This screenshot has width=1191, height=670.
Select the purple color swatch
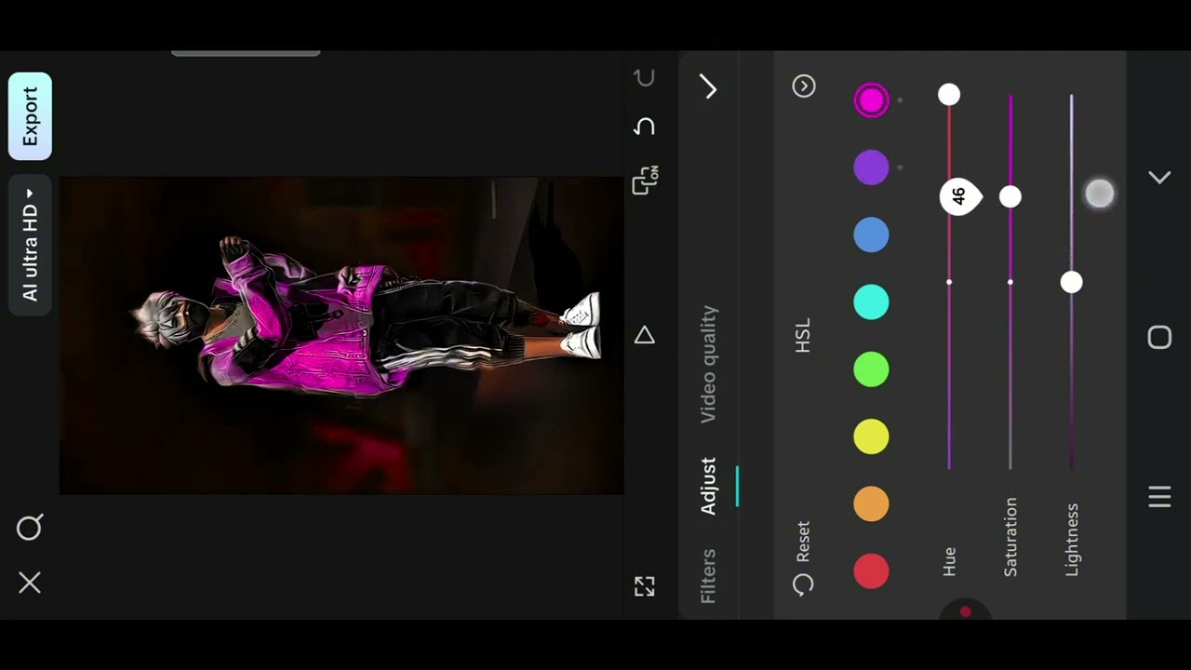click(x=872, y=167)
